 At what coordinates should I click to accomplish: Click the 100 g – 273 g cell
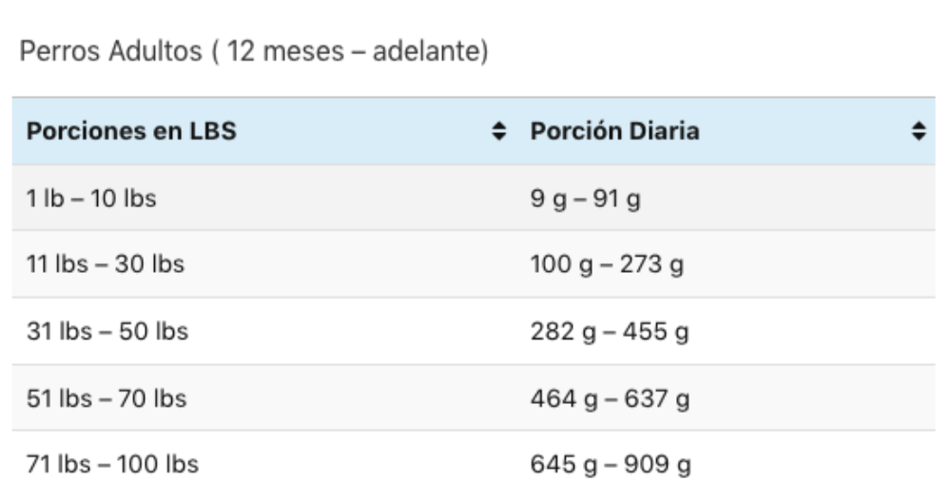click(x=726, y=264)
